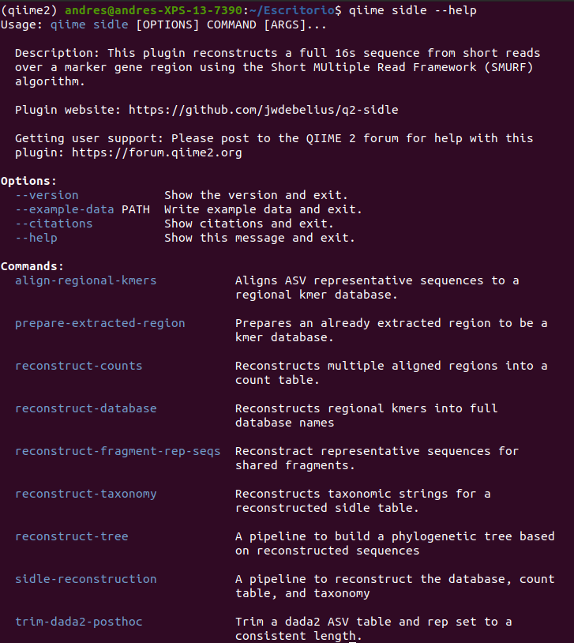Click the --version option text
Screen dimensions: 574x643
click(47, 195)
